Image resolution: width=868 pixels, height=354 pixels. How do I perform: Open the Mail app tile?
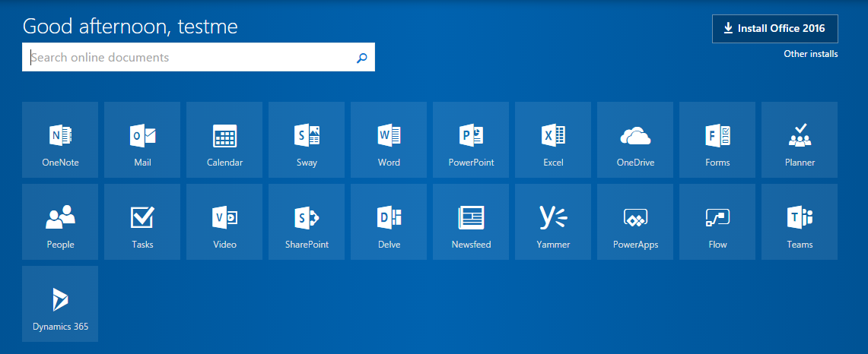pyautogui.click(x=142, y=139)
